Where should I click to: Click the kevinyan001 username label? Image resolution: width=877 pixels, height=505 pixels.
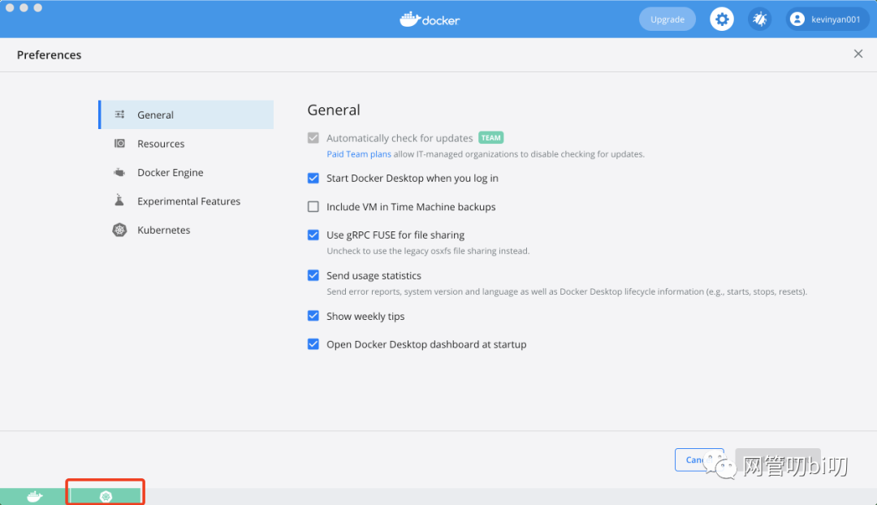point(836,19)
